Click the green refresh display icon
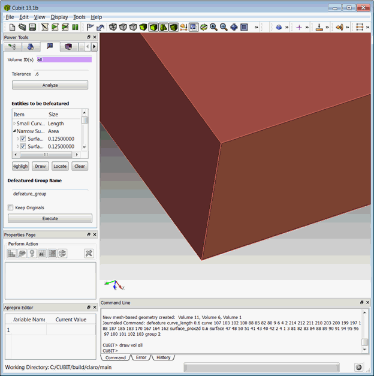The image size is (374, 376). 204,28
